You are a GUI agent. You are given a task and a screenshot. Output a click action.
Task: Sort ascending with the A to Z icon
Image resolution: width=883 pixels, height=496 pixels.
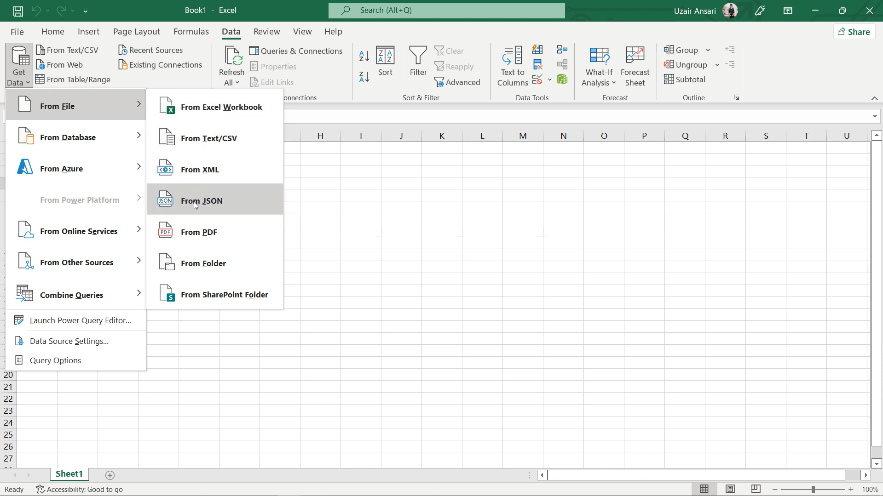coord(364,56)
